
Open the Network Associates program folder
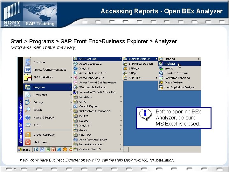click(x=98, y=144)
